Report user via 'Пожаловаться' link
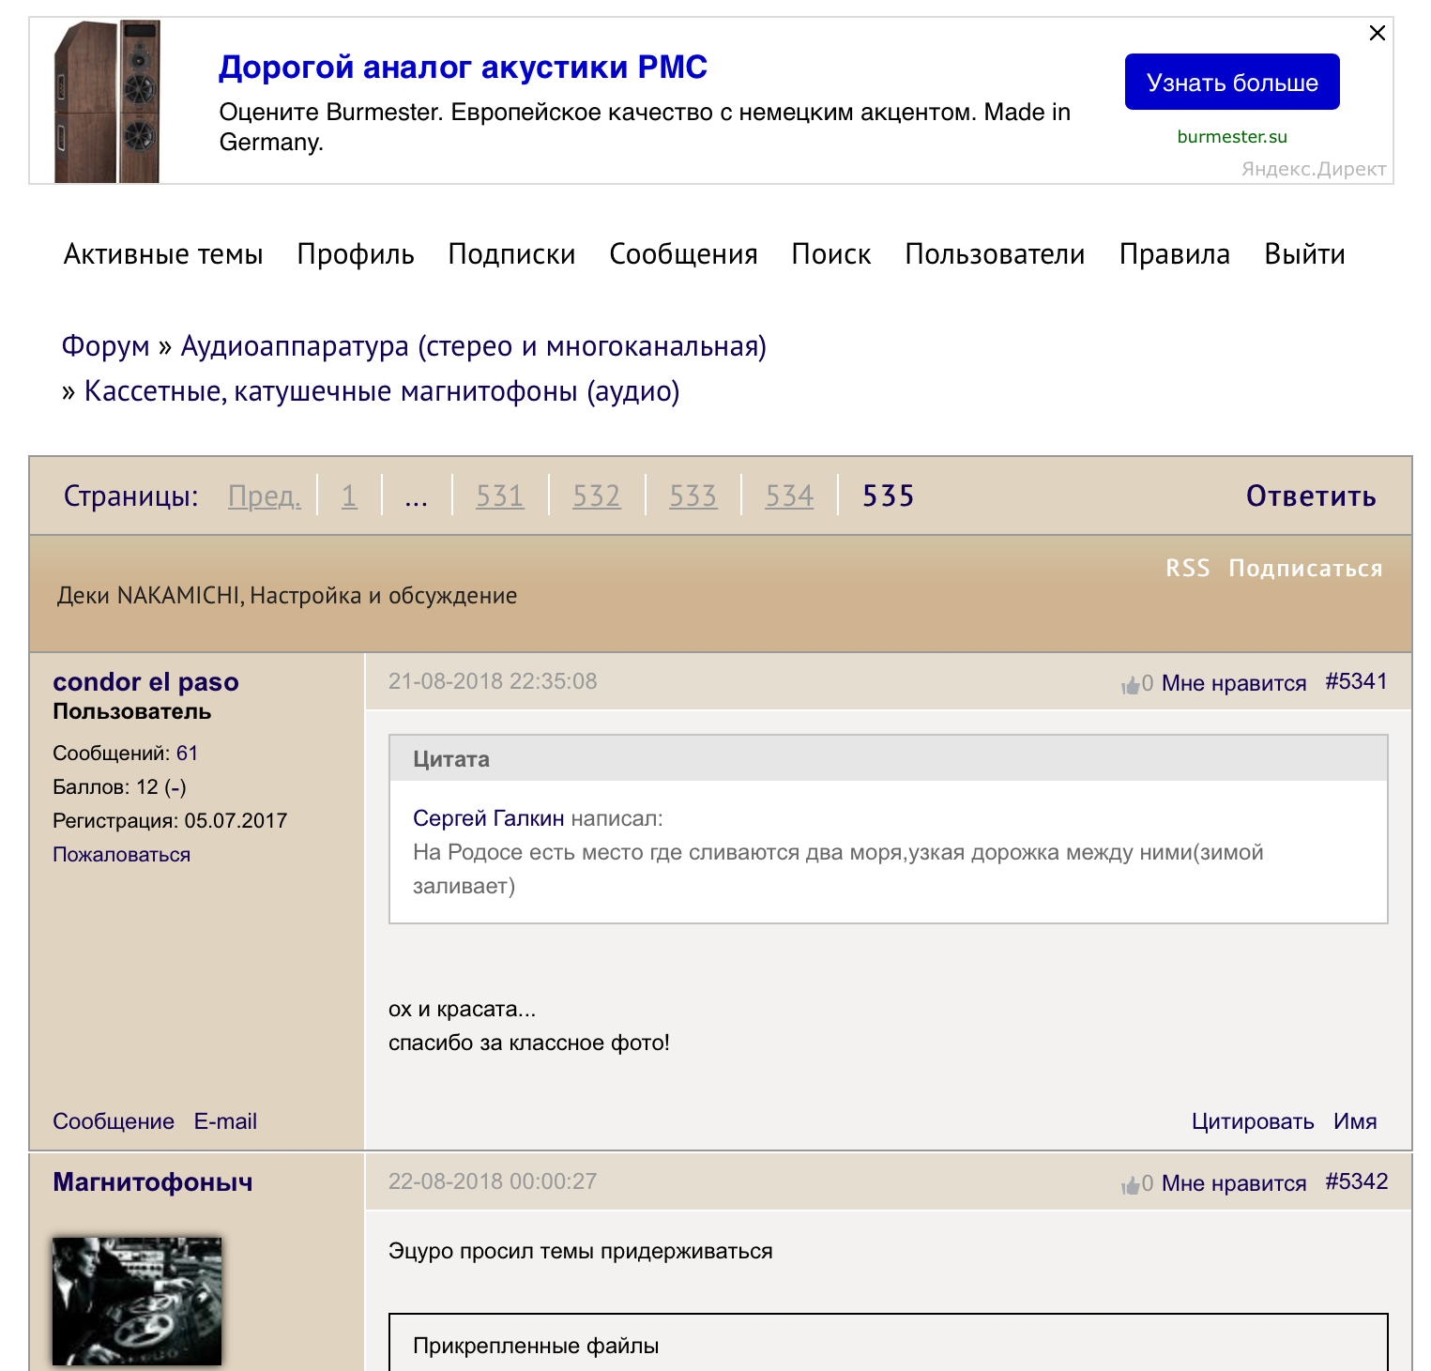 (x=121, y=855)
